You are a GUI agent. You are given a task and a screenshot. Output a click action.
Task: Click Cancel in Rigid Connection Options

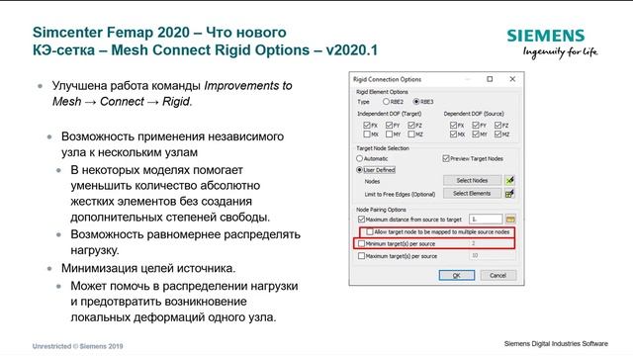[x=498, y=275]
